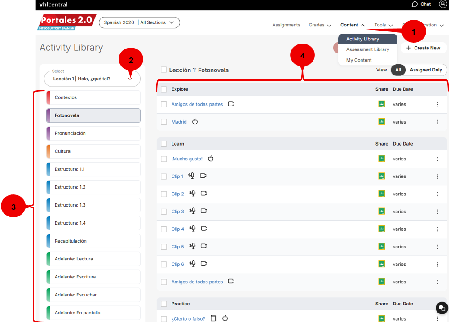450x322 pixels.
Task: Open the three-dot menu for Clip 1
Action: pos(437,176)
